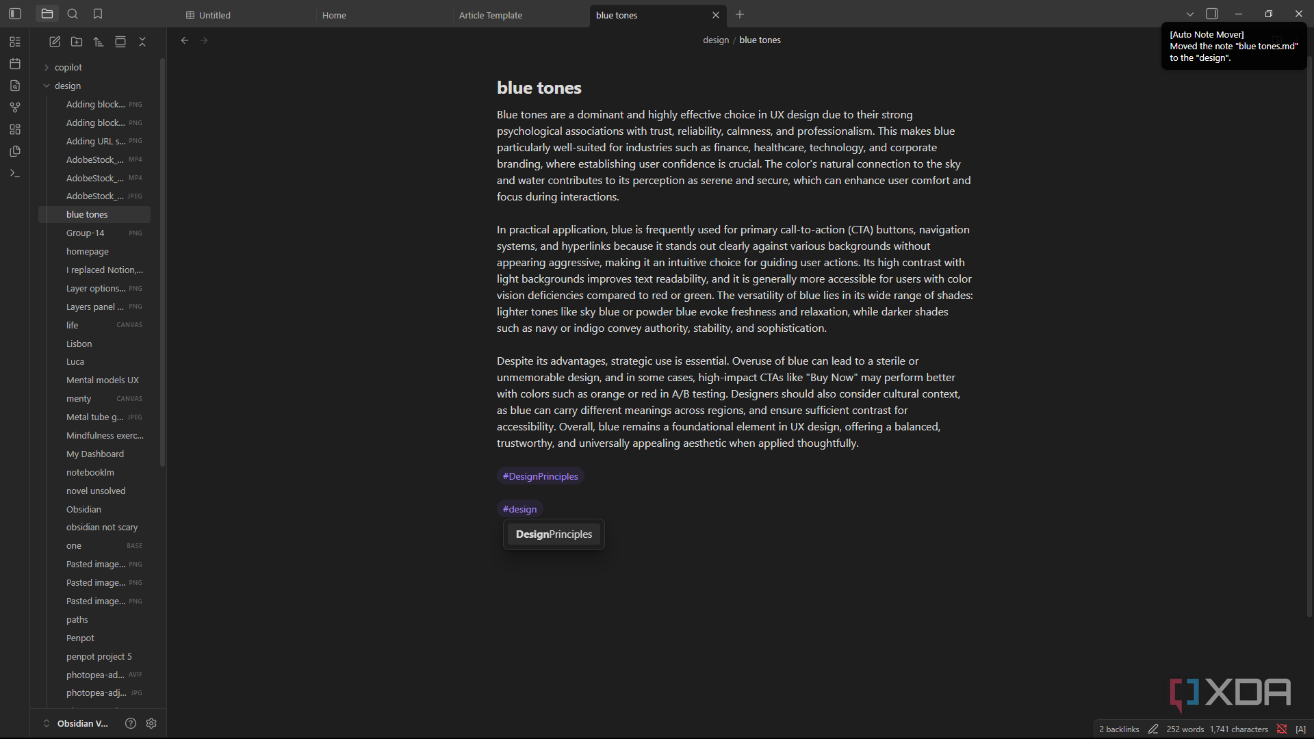The height and width of the screenshot is (739, 1314).
Task: Toggle the left sidebar
Action: [x=15, y=14]
